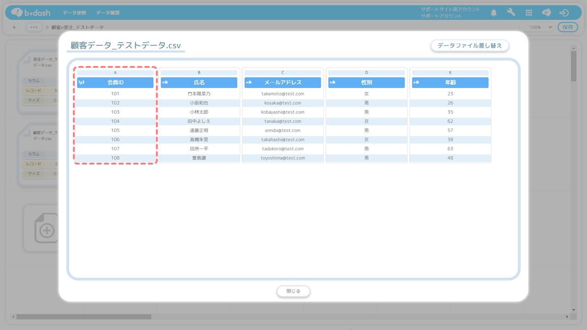
Task: Click the 閉じる button
Action: click(x=293, y=291)
